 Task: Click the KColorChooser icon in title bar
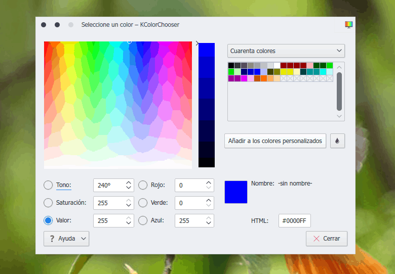pyautogui.click(x=348, y=24)
